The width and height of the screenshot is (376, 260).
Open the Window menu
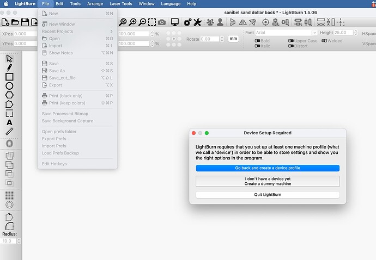pos(147,4)
